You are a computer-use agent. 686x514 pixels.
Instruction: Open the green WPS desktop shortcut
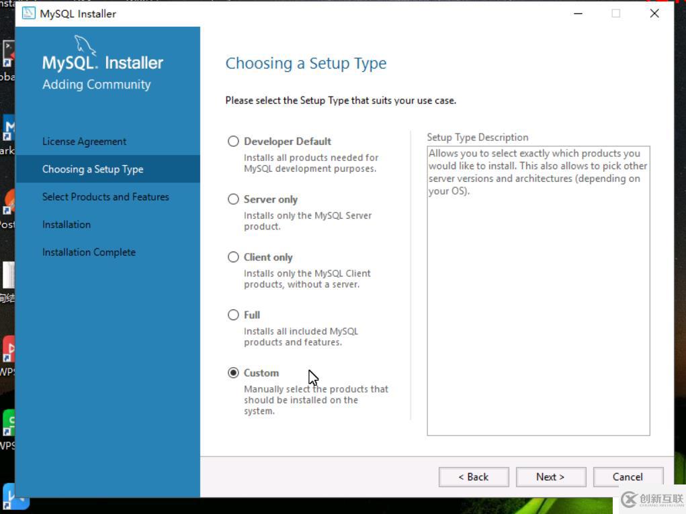pyautogui.click(x=7, y=424)
